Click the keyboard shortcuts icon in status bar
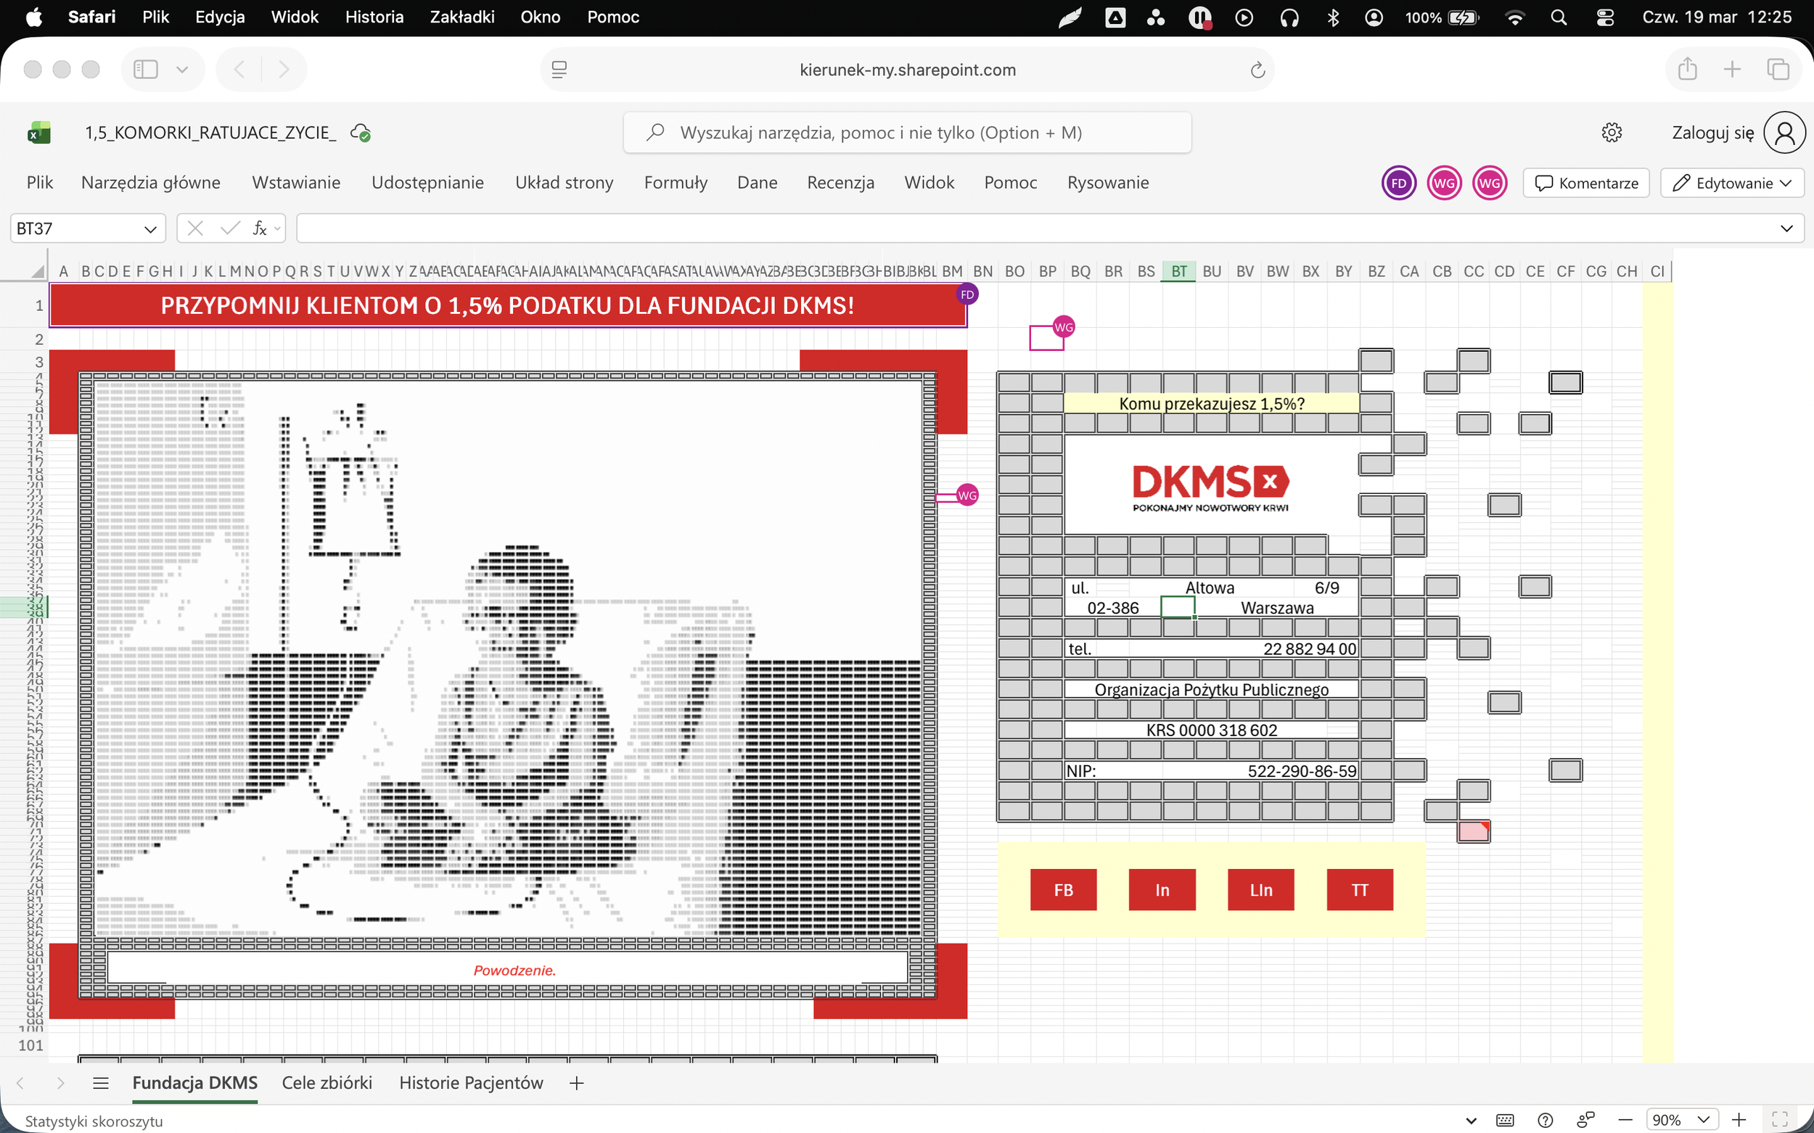1814x1133 pixels. (1504, 1120)
